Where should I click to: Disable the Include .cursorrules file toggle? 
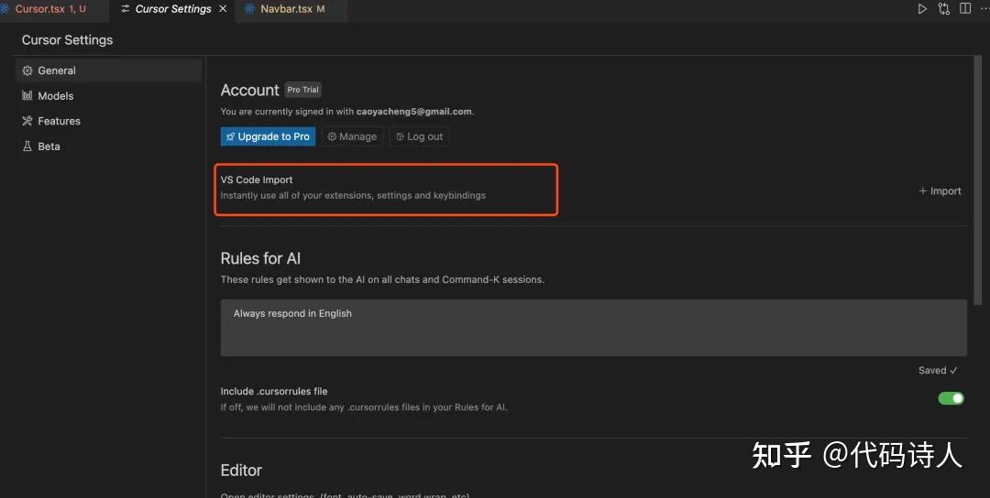(951, 398)
